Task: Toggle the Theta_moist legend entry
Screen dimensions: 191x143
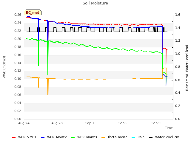Action: (114, 137)
